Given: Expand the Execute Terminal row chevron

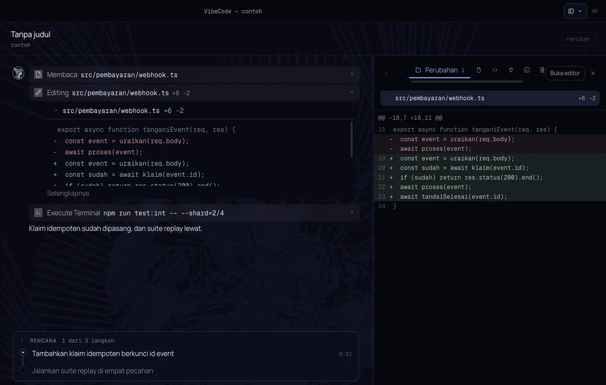Looking at the screenshot, I should [x=352, y=212].
